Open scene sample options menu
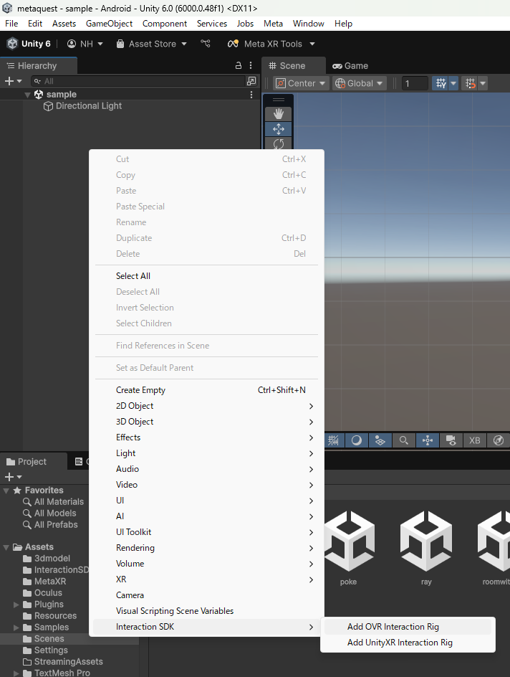510x677 pixels. (251, 95)
